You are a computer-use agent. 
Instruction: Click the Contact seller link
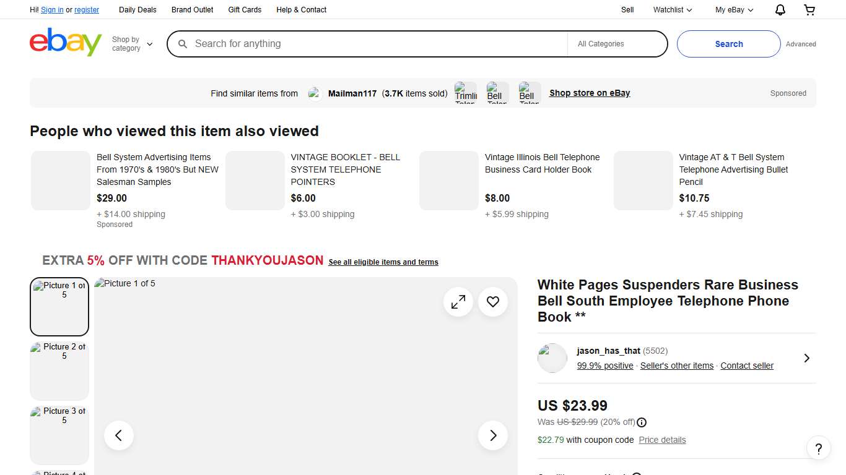coord(747,366)
